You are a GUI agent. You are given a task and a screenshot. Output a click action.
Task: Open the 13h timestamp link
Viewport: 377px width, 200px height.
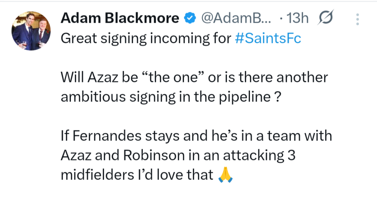coord(298,18)
